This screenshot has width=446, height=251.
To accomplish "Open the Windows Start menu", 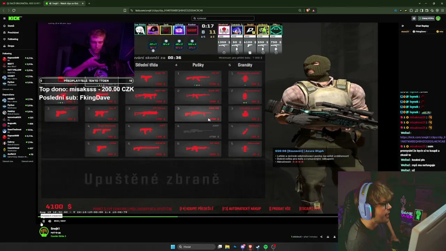I will tap(173, 247).
